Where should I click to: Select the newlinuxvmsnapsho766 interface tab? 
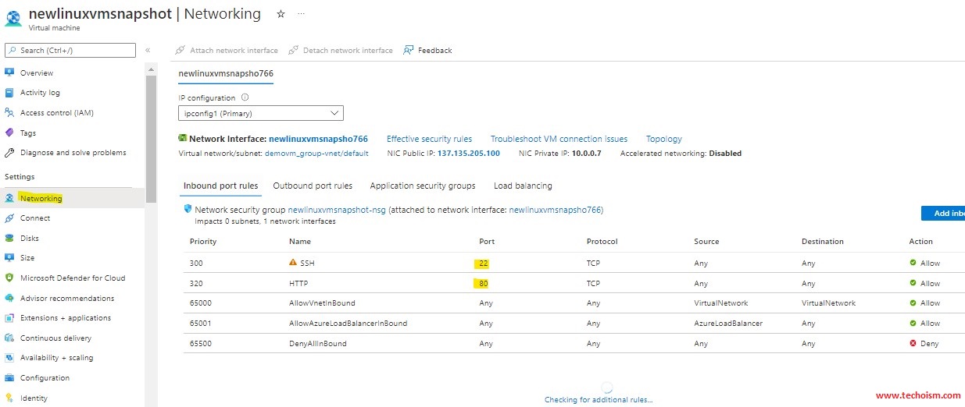click(x=226, y=73)
